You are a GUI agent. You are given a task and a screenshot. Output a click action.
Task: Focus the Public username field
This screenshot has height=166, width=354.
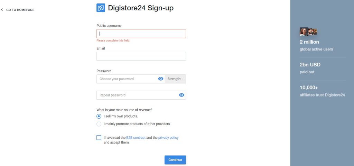point(141,34)
